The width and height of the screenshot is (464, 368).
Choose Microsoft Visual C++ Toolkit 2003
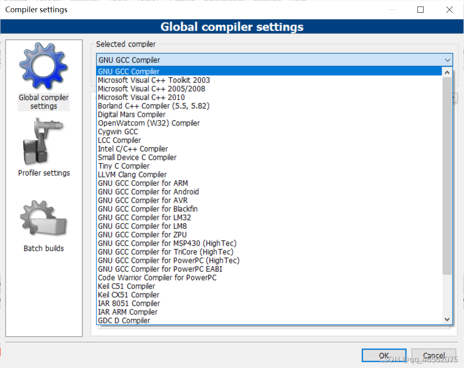point(269,80)
